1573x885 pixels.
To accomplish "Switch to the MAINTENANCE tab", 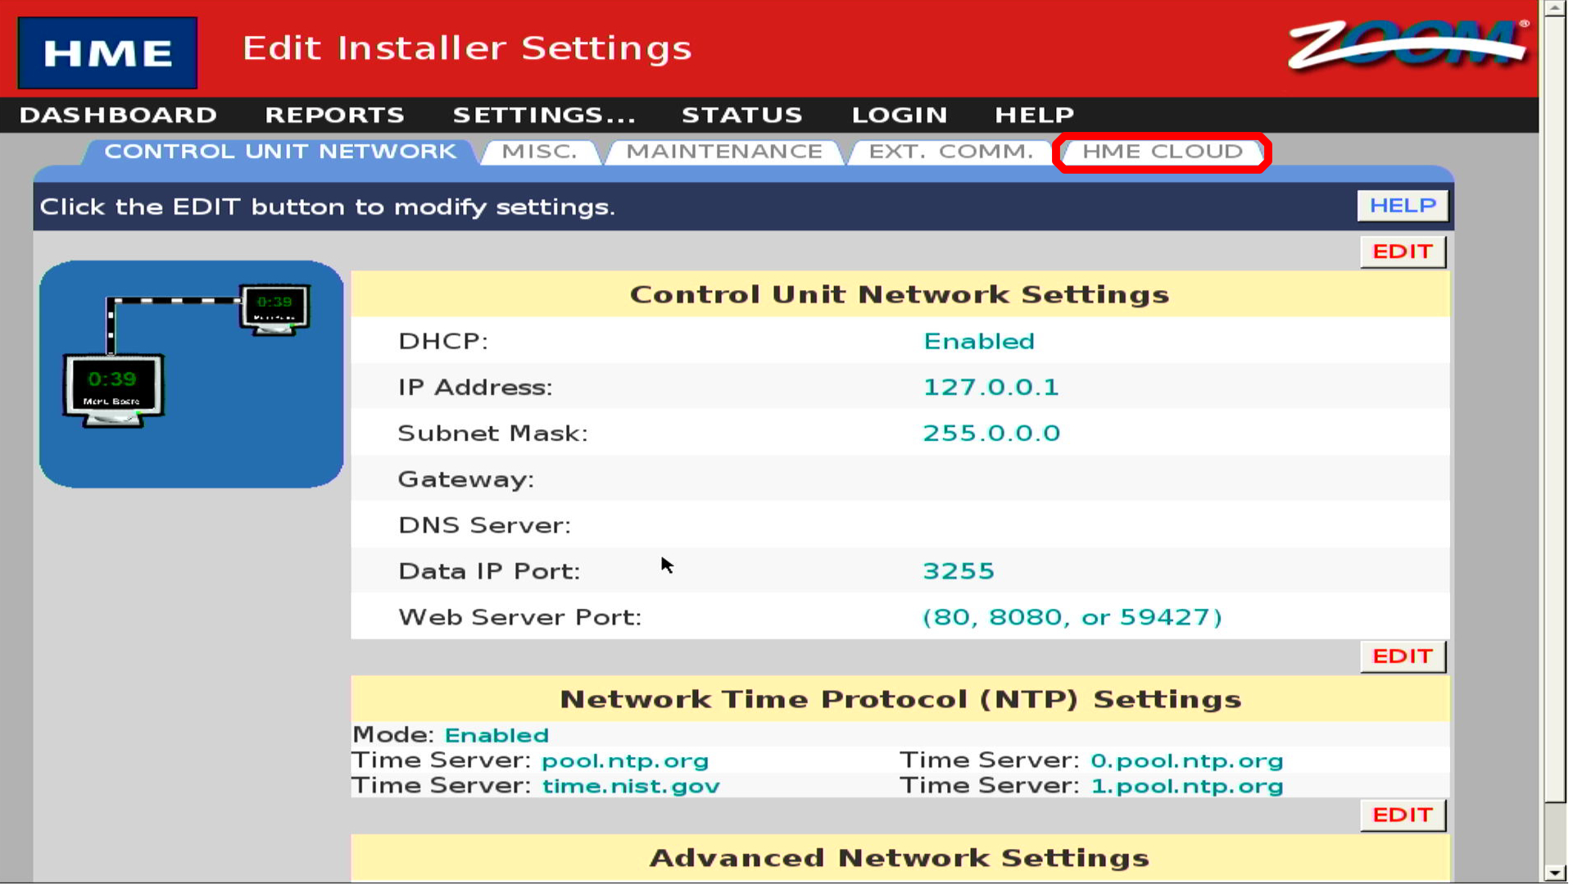I will click(723, 152).
